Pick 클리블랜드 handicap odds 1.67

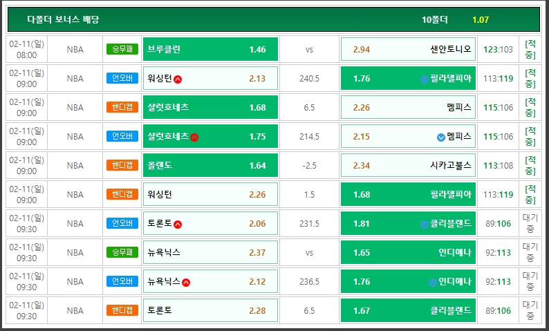point(408,310)
